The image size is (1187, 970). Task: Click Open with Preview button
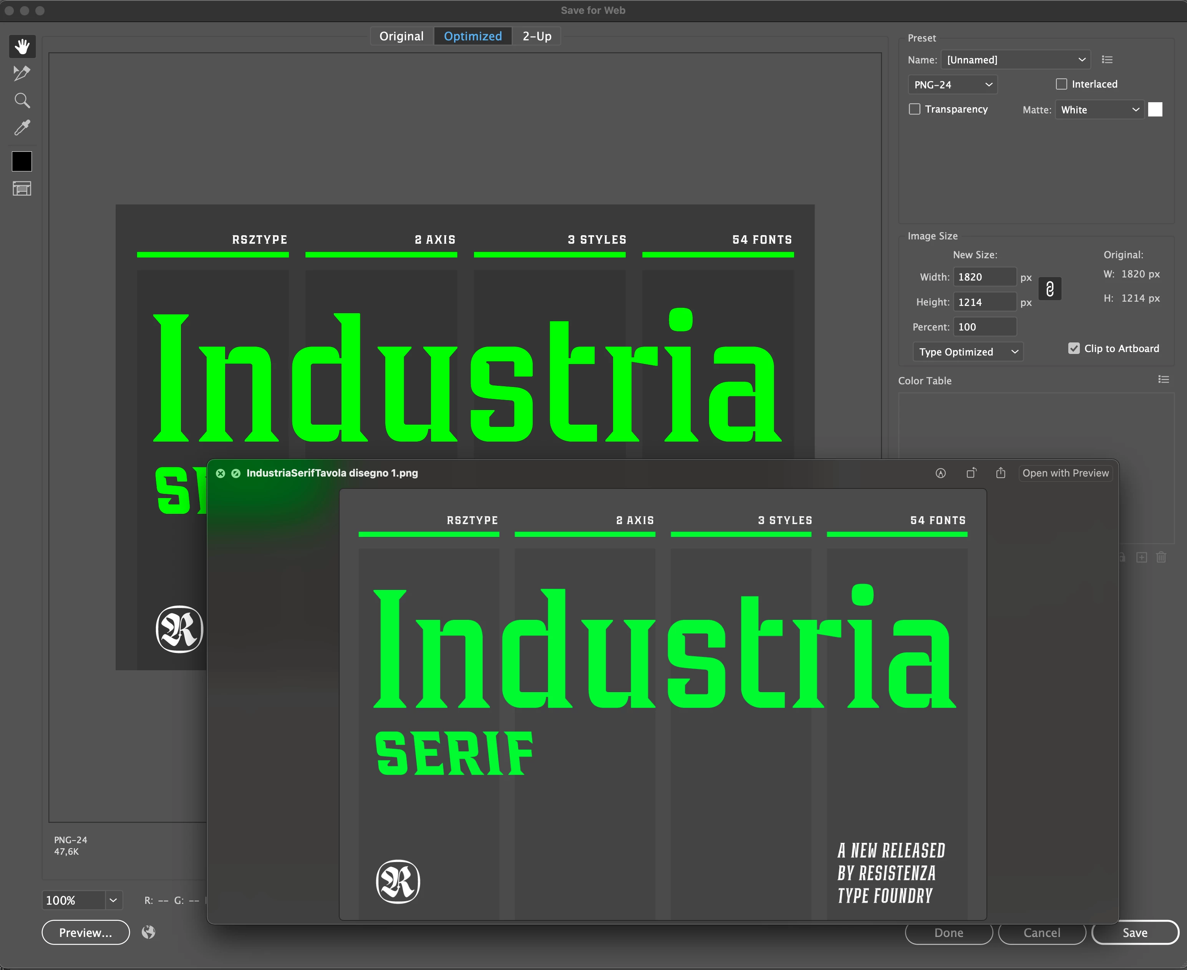[x=1065, y=473]
